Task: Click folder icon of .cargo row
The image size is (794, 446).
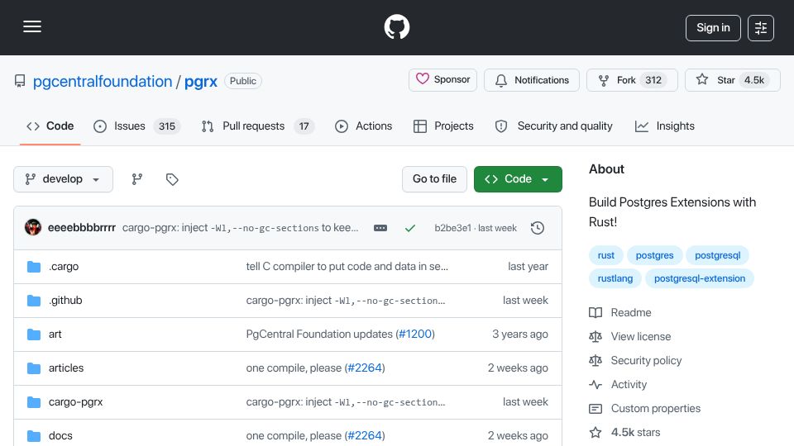Action: tap(34, 267)
